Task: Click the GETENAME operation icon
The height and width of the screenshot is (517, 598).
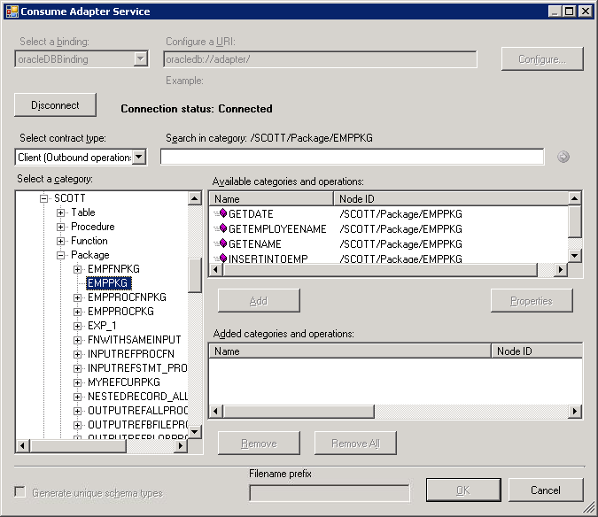Action: tap(221, 243)
